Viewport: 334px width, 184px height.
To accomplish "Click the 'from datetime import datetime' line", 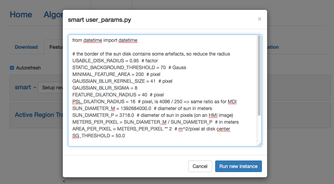I will point(105,40).
